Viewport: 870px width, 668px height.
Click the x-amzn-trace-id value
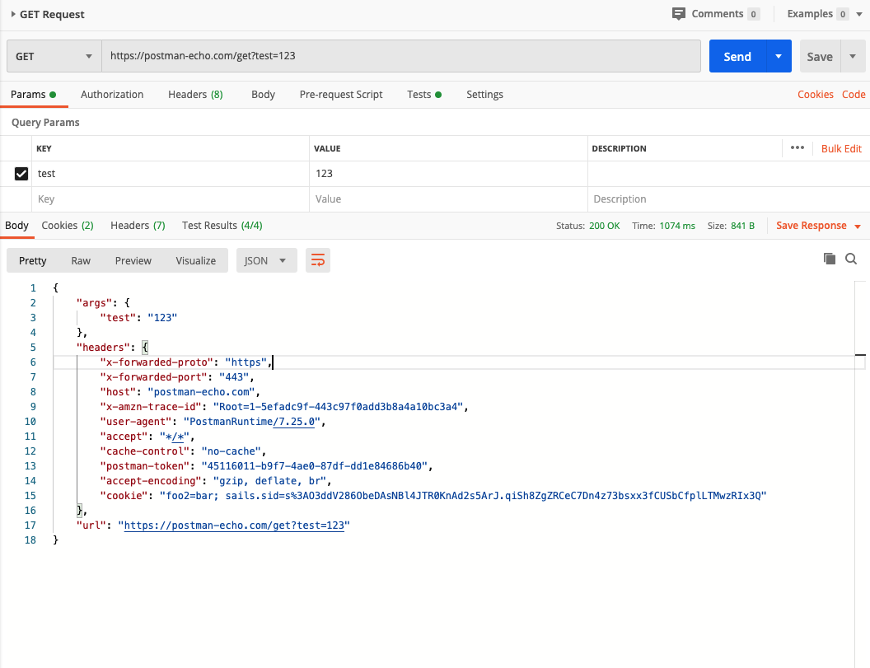pyautogui.click(x=338, y=407)
